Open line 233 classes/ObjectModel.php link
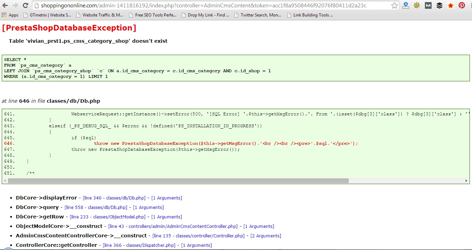472x250 pixels. (x=108, y=217)
